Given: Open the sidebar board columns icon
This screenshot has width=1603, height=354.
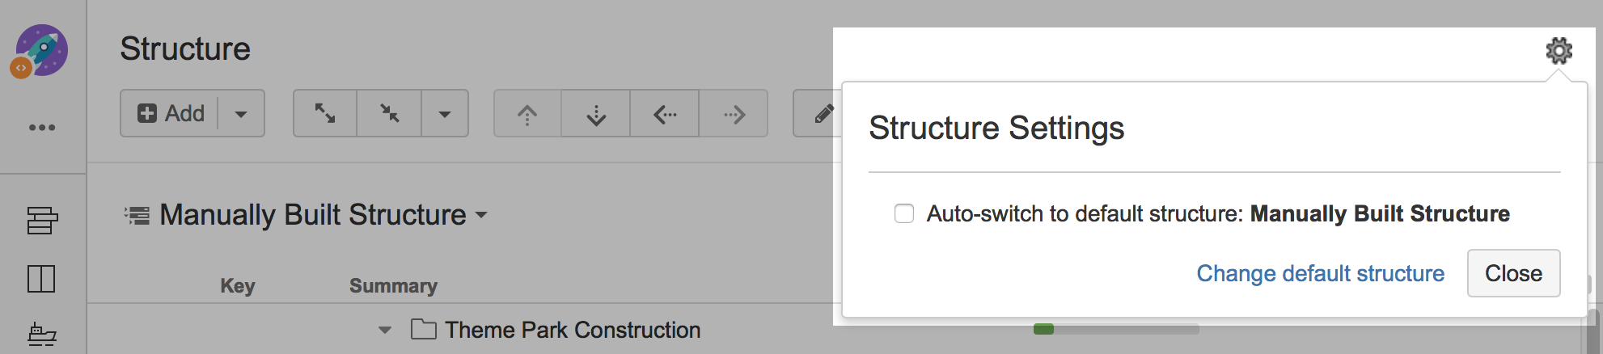Looking at the screenshot, I should 42,279.
